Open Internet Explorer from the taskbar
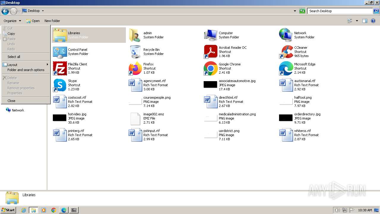380x214 pixels. click(23, 210)
